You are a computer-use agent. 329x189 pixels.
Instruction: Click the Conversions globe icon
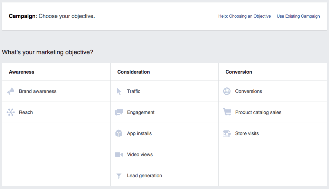[x=227, y=91]
